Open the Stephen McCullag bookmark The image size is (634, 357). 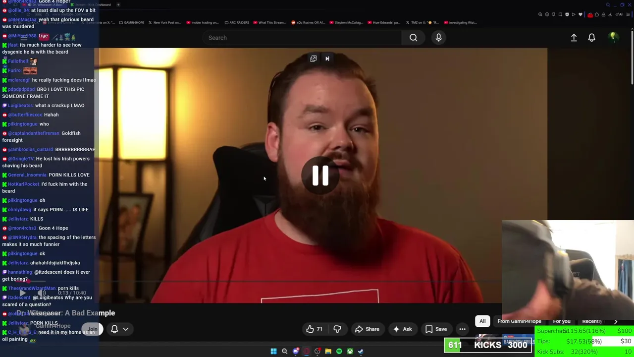click(346, 22)
